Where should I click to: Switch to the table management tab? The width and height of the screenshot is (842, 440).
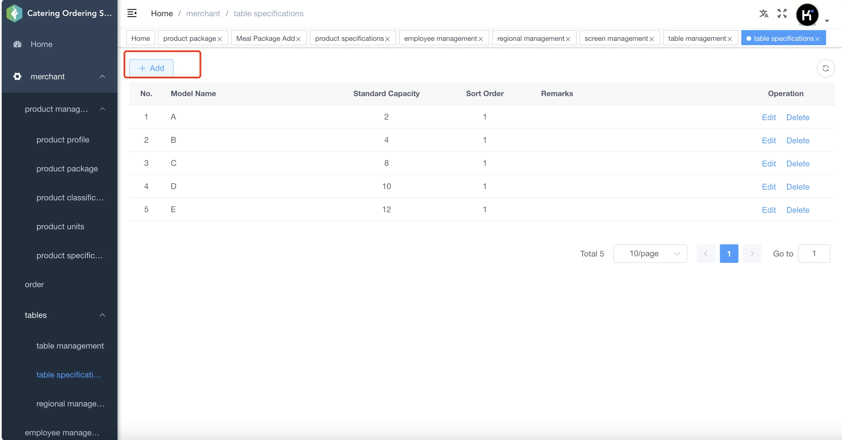coord(697,38)
